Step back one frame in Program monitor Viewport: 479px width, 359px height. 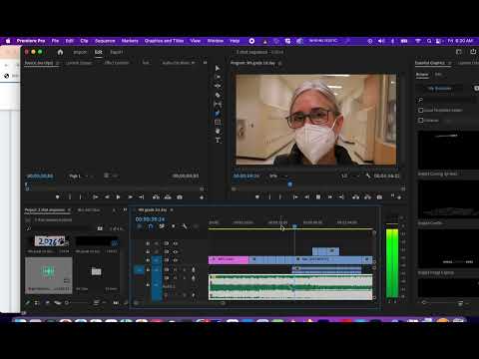307,197
